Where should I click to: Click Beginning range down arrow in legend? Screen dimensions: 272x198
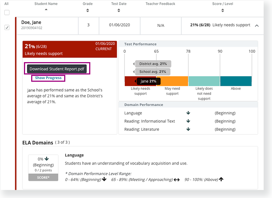(x=104, y=179)
